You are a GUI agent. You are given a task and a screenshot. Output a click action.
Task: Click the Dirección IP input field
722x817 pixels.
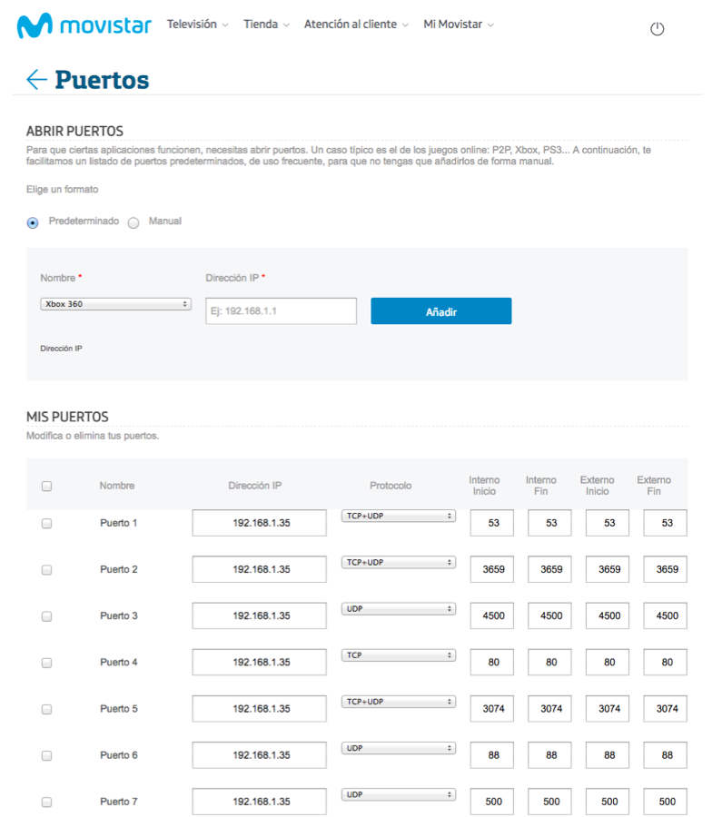[281, 311]
